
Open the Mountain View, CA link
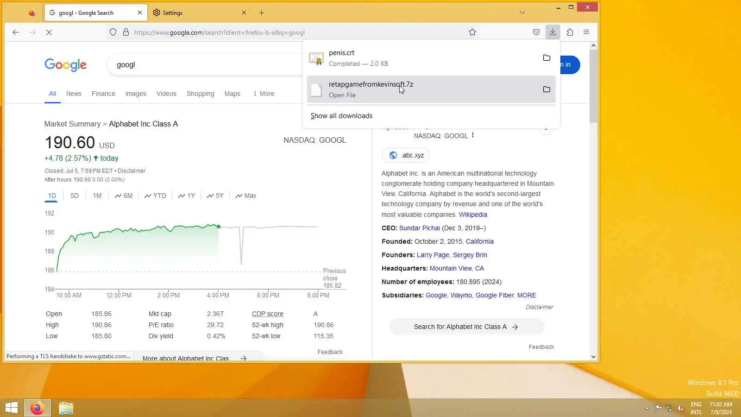click(457, 268)
